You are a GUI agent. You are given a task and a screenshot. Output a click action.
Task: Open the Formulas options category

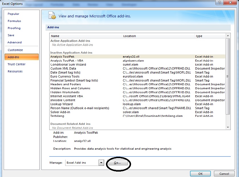(x=14, y=21)
